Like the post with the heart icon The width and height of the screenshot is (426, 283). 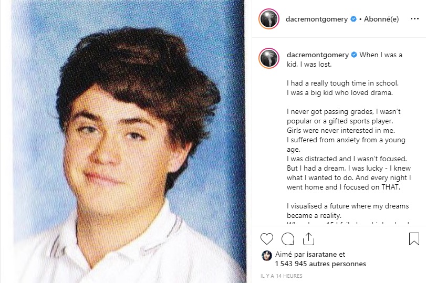coord(266,239)
